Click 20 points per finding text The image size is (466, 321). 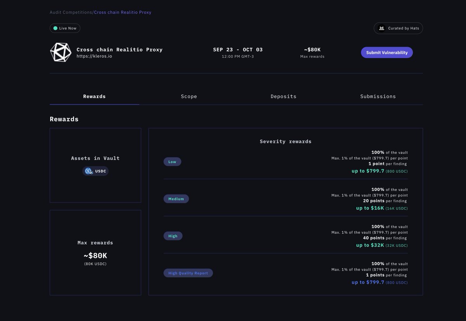[x=385, y=201]
